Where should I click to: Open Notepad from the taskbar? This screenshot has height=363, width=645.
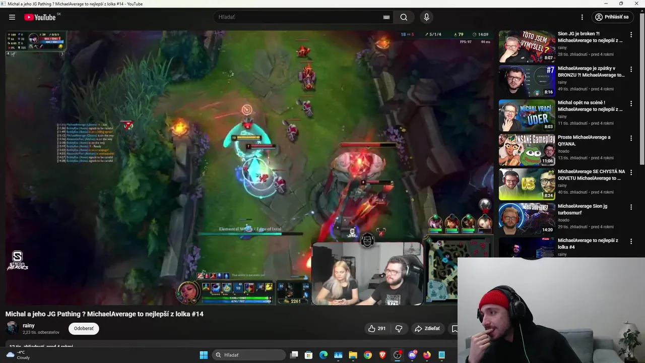pyautogui.click(x=442, y=355)
